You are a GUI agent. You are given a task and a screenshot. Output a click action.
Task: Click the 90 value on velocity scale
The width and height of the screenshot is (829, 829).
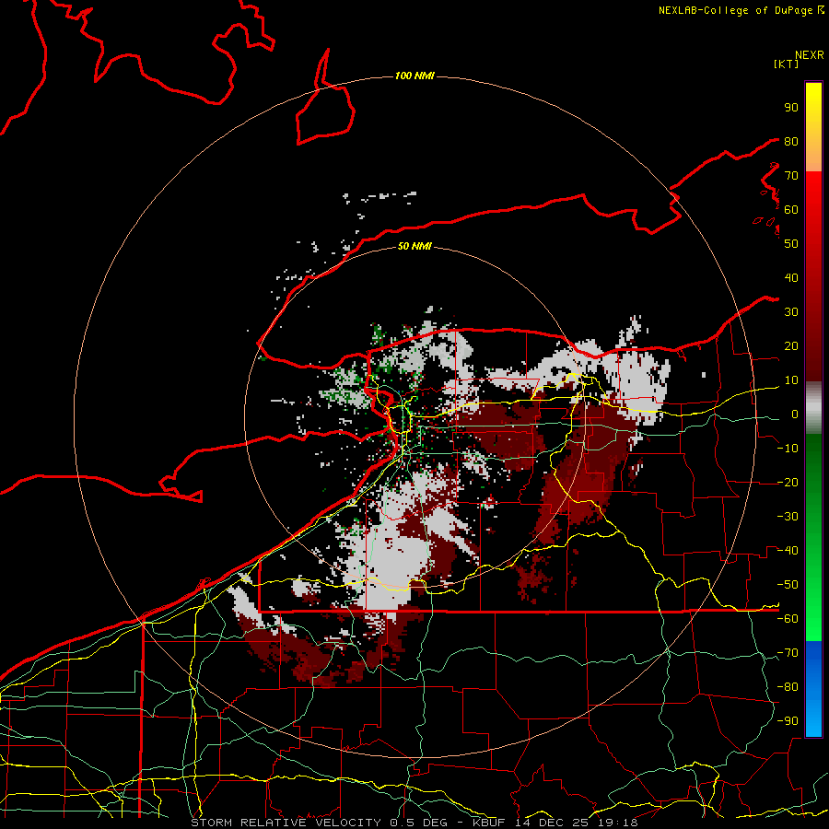pos(791,107)
